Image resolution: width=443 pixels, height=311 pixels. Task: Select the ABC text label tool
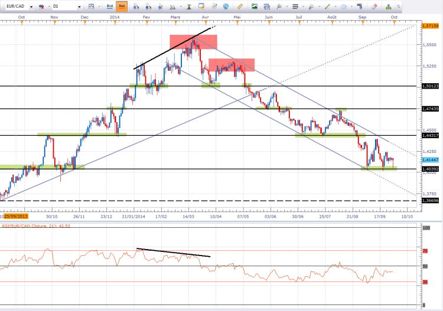click(x=360, y=6)
